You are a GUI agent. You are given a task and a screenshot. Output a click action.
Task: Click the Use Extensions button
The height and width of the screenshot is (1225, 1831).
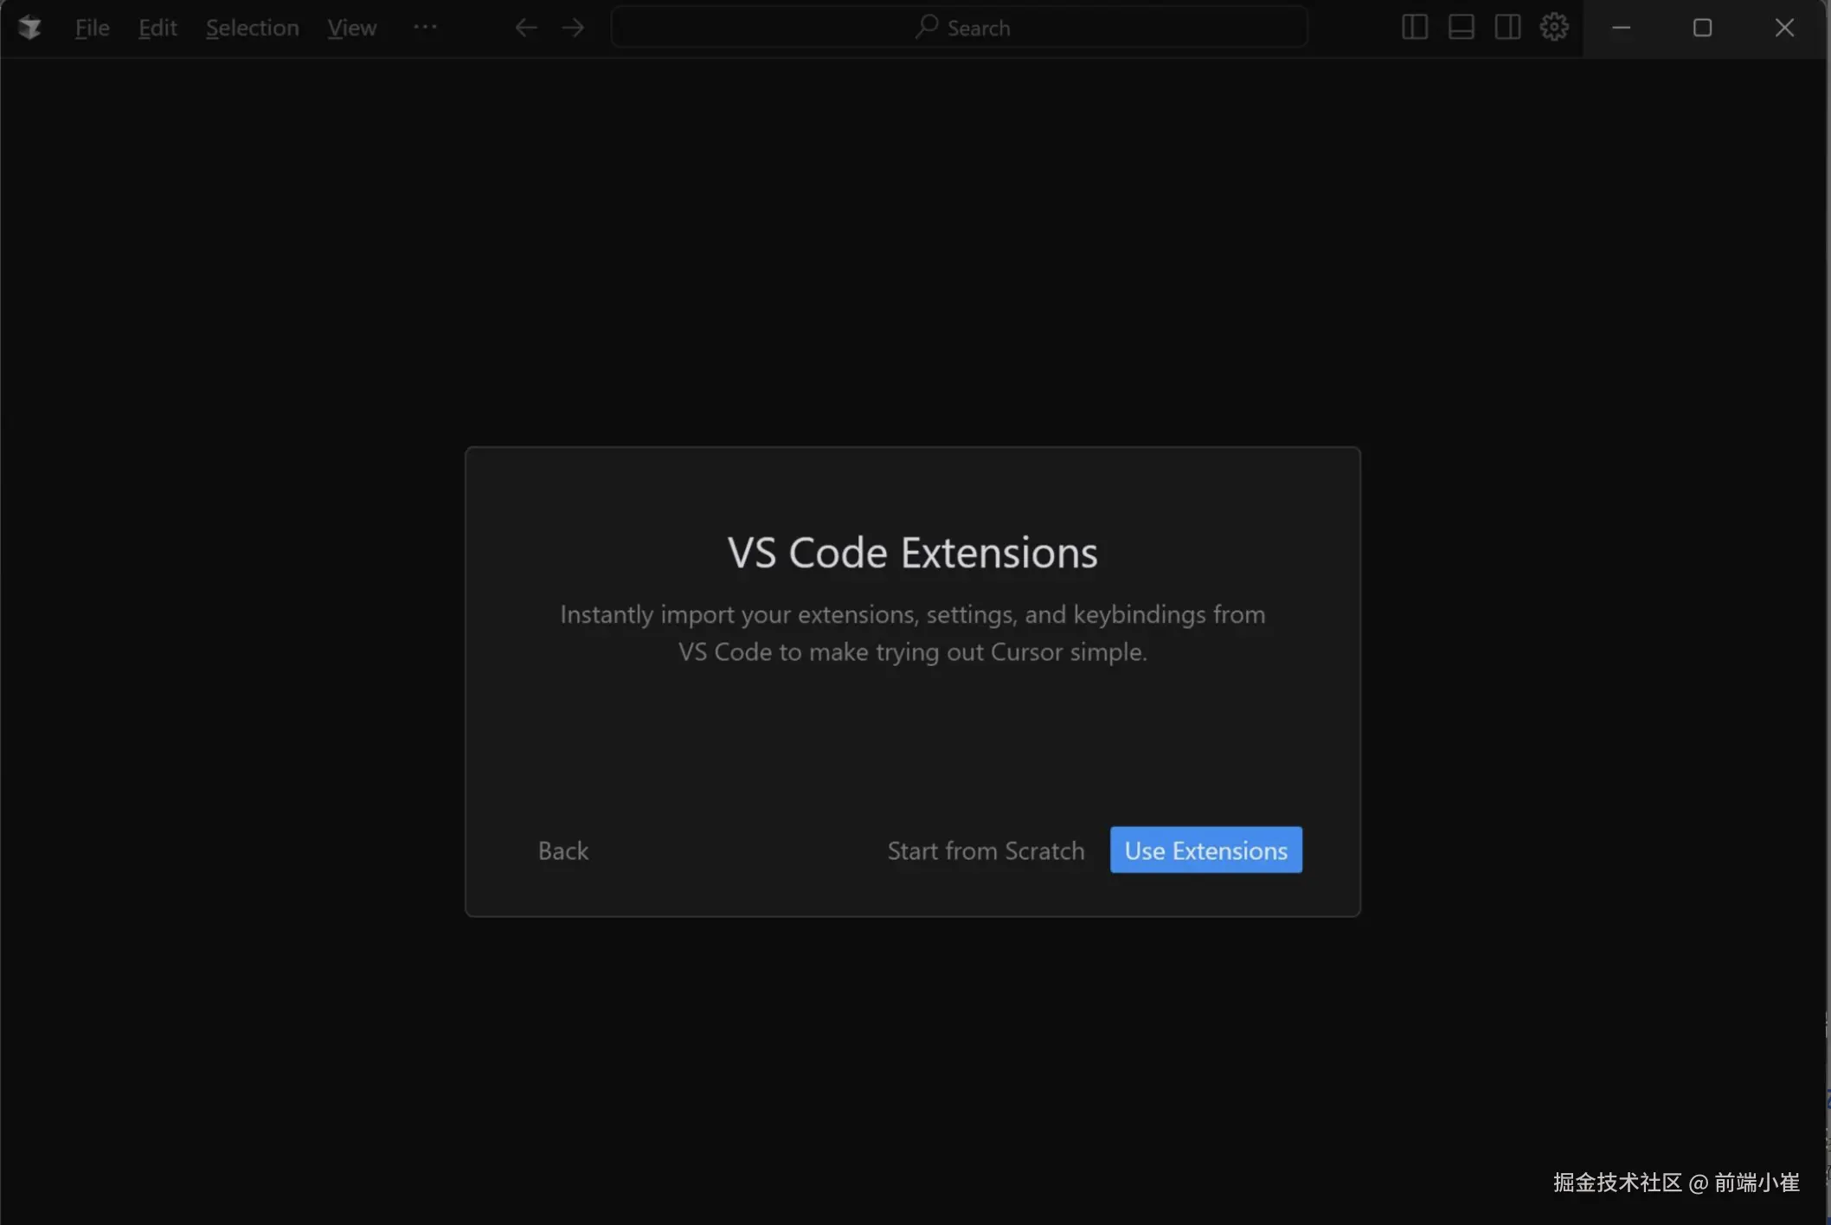1205,850
